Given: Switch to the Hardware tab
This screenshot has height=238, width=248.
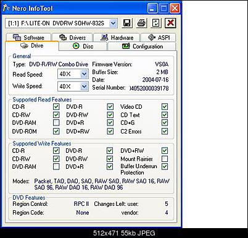Looking at the screenshot, I should 117,38.
